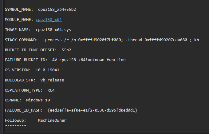The width and height of the screenshot is (209, 134).
Task: Click the dashed separator line below Followup
Action: [15, 125]
